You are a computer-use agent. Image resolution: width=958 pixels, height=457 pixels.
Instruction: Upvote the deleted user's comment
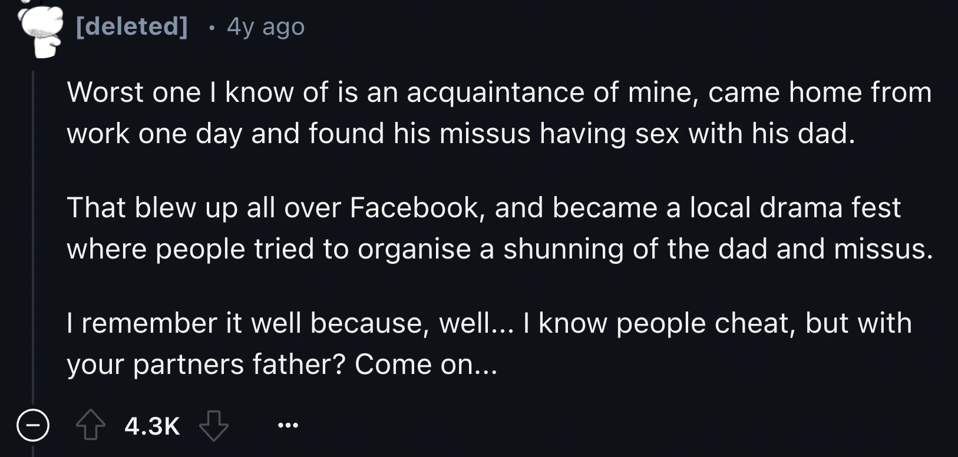[90, 426]
